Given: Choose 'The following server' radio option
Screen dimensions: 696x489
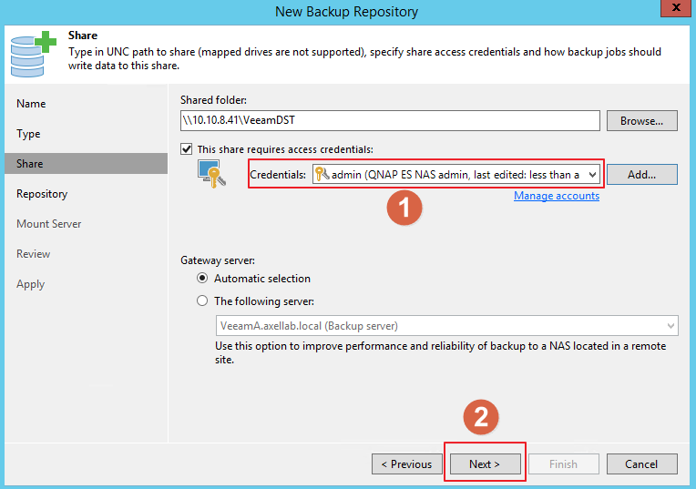Looking at the screenshot, I should [203, 301].
